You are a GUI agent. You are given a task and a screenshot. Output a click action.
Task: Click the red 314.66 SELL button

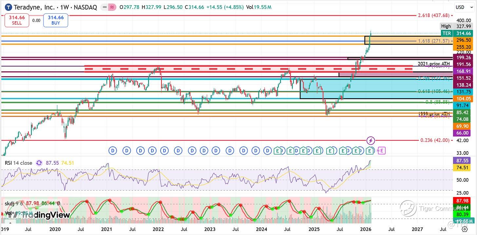(x=17, y=20)
